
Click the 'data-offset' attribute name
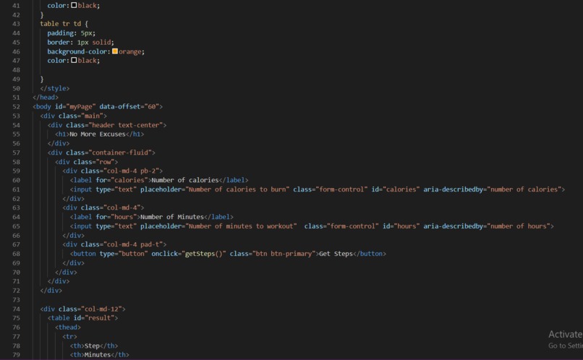tap(120, 106)
